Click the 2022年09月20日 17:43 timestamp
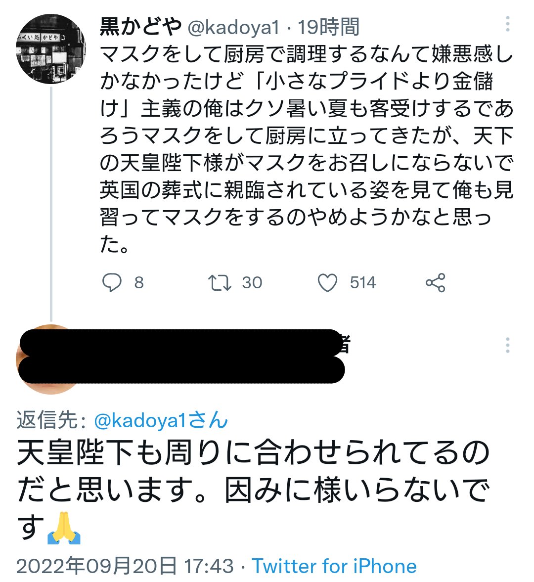 pyautogui.click(x=125, y=566)
